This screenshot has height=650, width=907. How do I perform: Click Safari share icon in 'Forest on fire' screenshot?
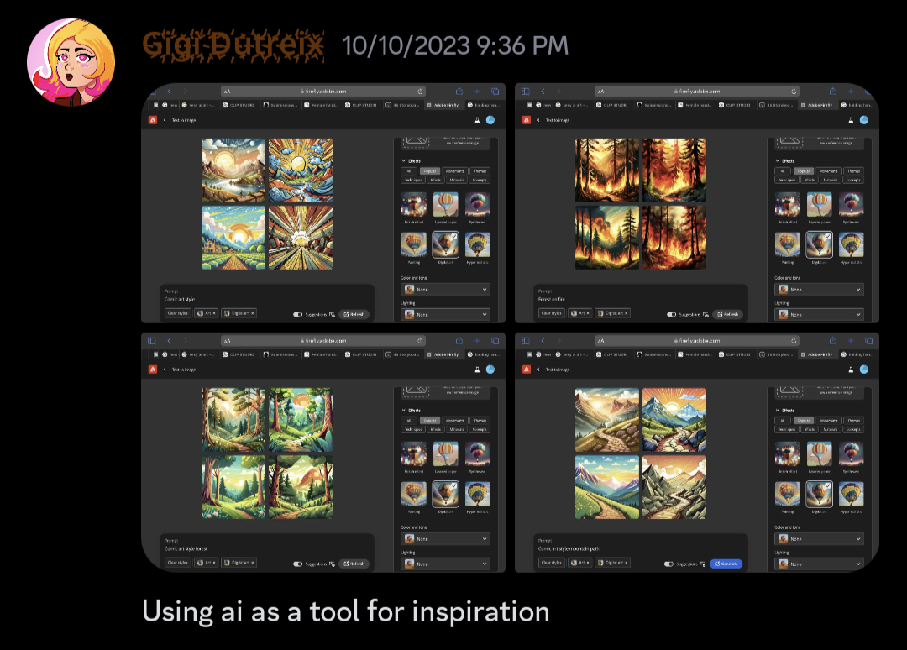tap(833, 92)
